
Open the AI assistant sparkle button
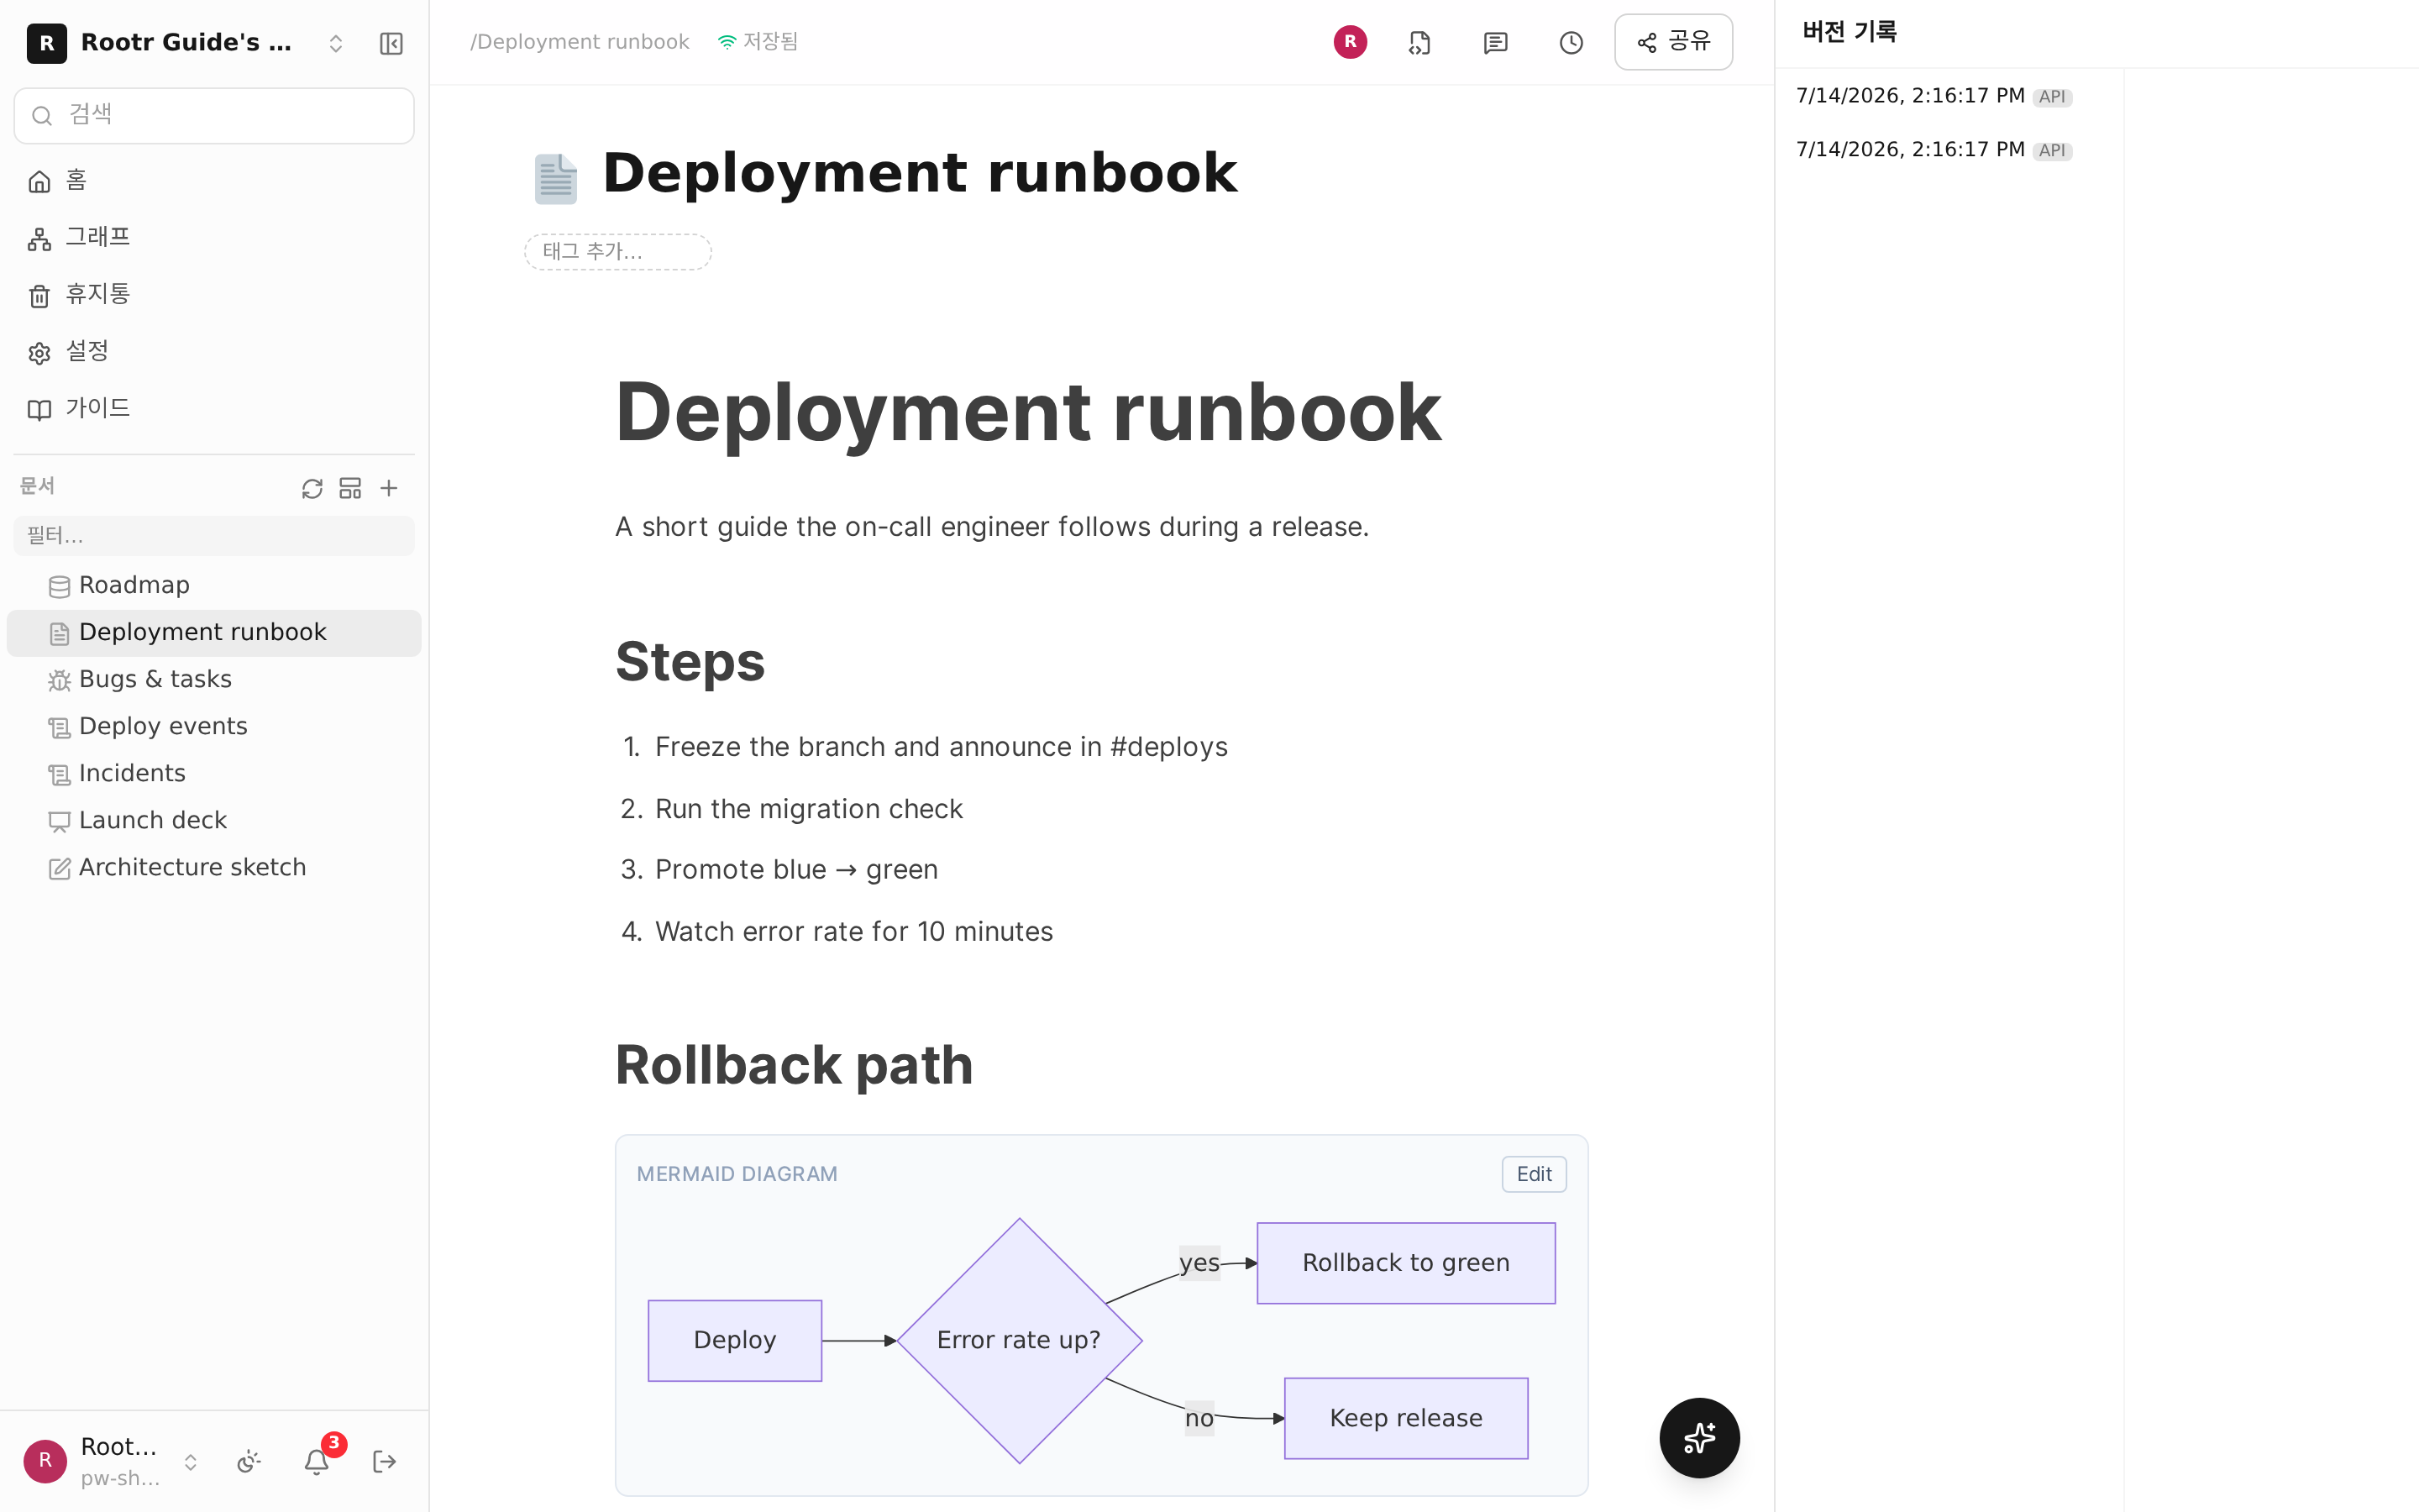pos(1699,1437)
